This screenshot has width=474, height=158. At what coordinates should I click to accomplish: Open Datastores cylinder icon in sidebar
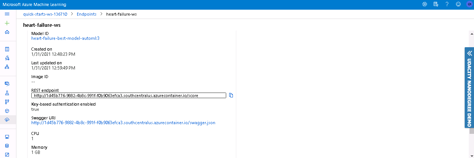[x=7, y=146]
